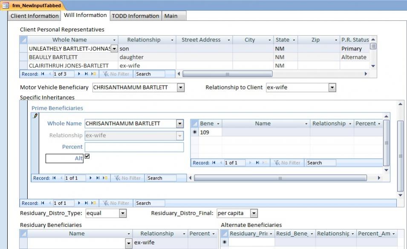
Task: Switch to Client Information tab
Action: (x=35, y=16)
